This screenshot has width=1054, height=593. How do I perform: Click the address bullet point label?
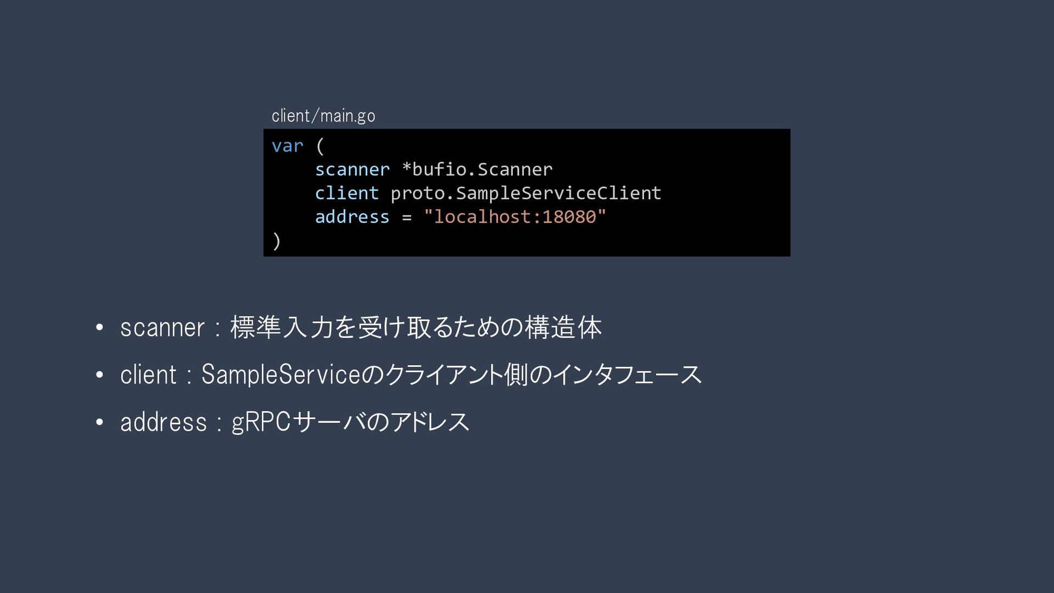[164, 422]
